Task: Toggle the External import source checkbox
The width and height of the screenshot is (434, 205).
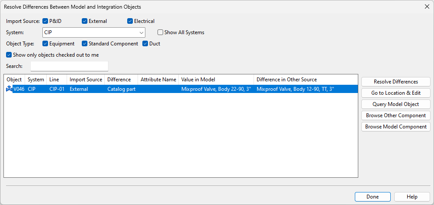Action: point(84,21)
